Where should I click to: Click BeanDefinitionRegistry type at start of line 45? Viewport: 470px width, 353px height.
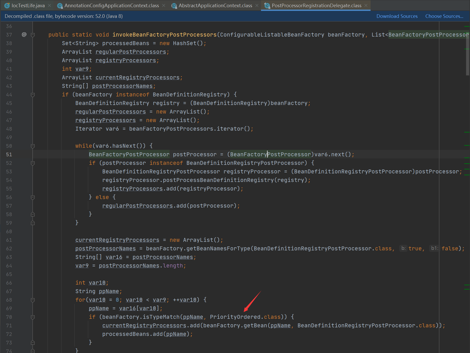112,103
